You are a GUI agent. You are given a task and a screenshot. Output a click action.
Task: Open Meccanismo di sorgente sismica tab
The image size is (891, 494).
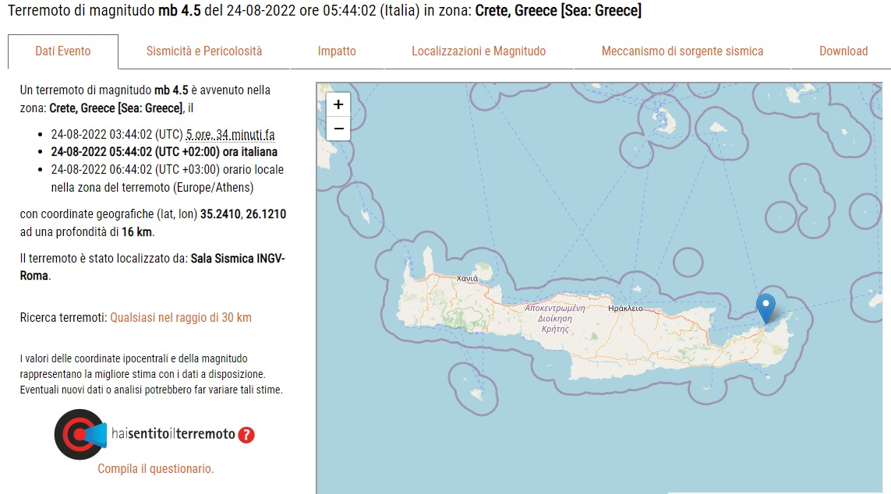[682, 51]
